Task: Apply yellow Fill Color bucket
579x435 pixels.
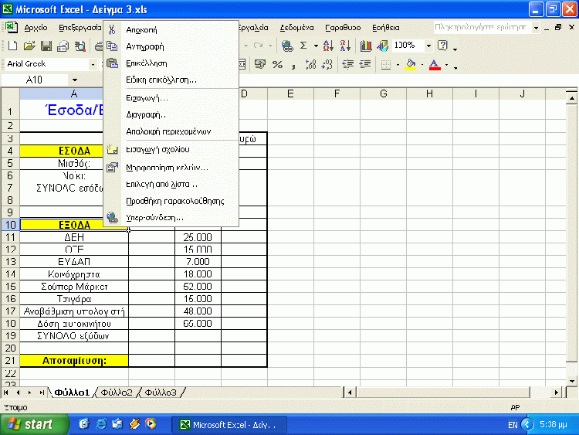Action: coord(411,65)
